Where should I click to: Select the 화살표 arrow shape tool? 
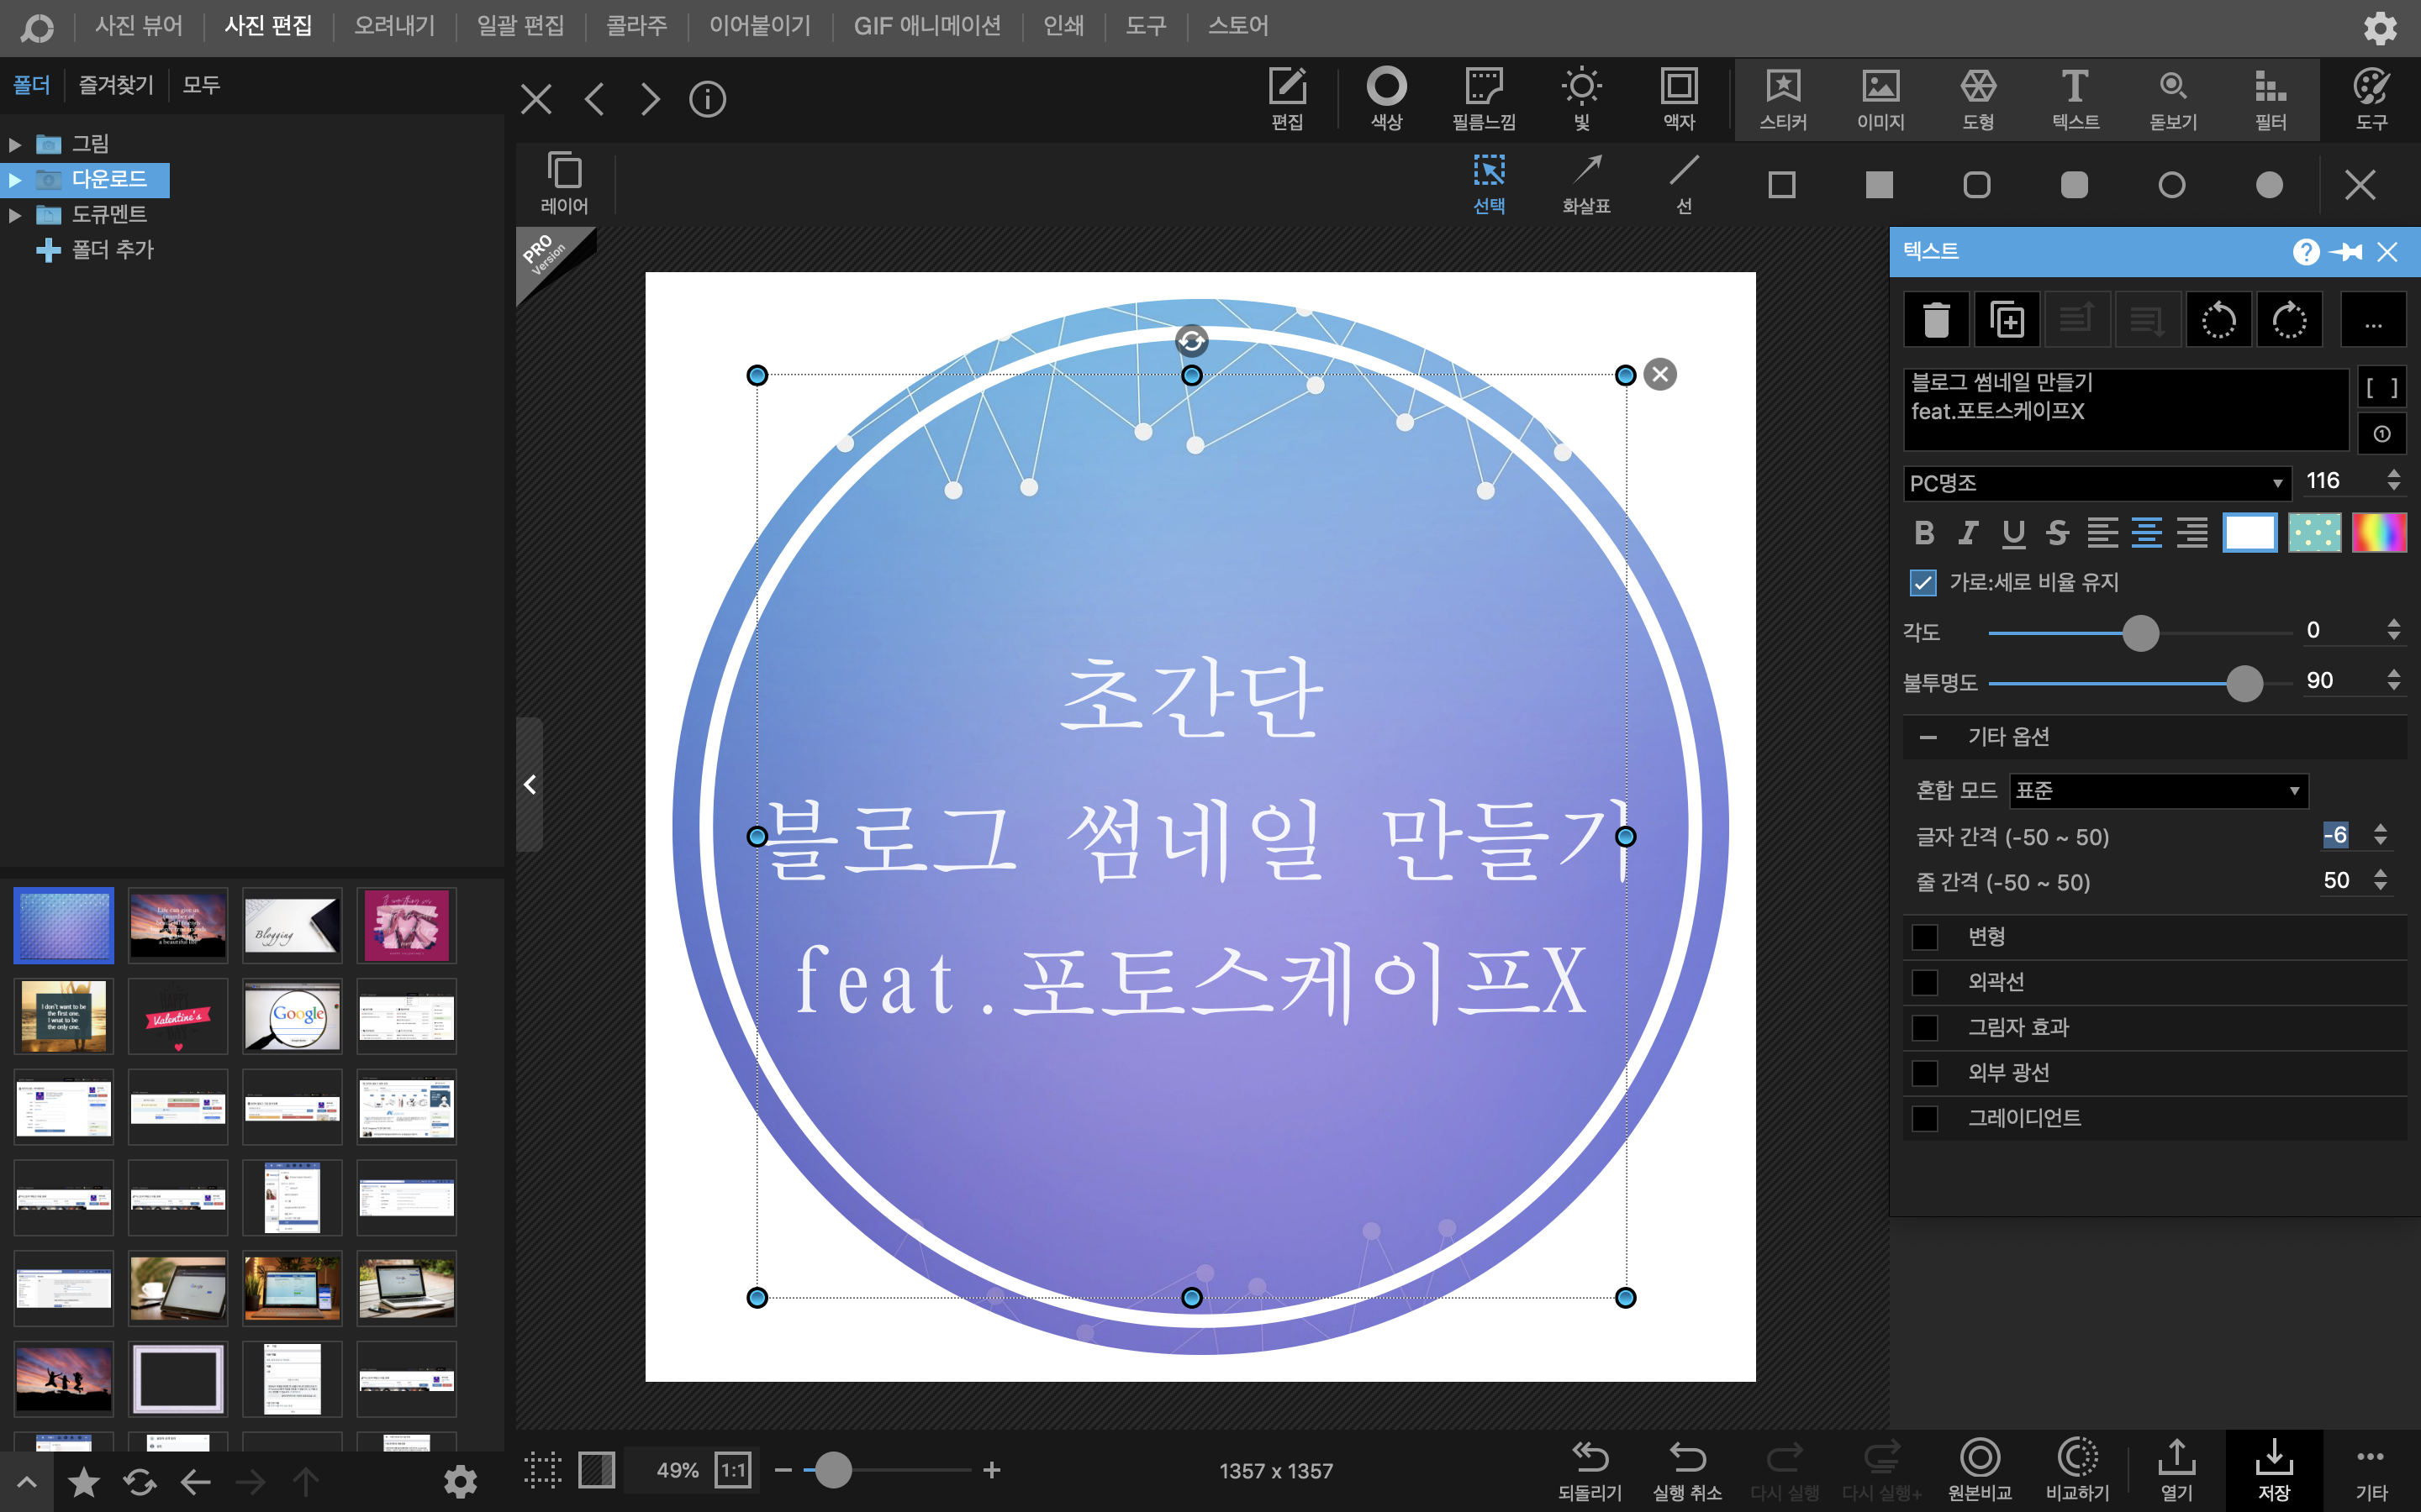point(1586,184)
